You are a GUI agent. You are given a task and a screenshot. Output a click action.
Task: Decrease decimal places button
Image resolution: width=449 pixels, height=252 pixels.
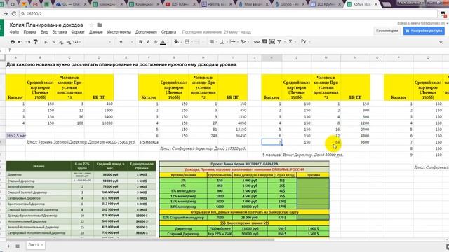[61, 42]
